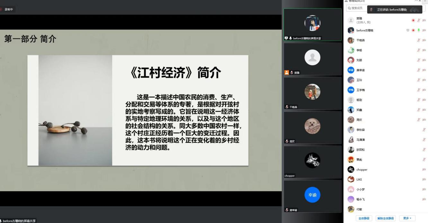This screenshot has height=223, width=428.
Task: Click 郑鑫's camera-off icon
Action: pos(424,110)
